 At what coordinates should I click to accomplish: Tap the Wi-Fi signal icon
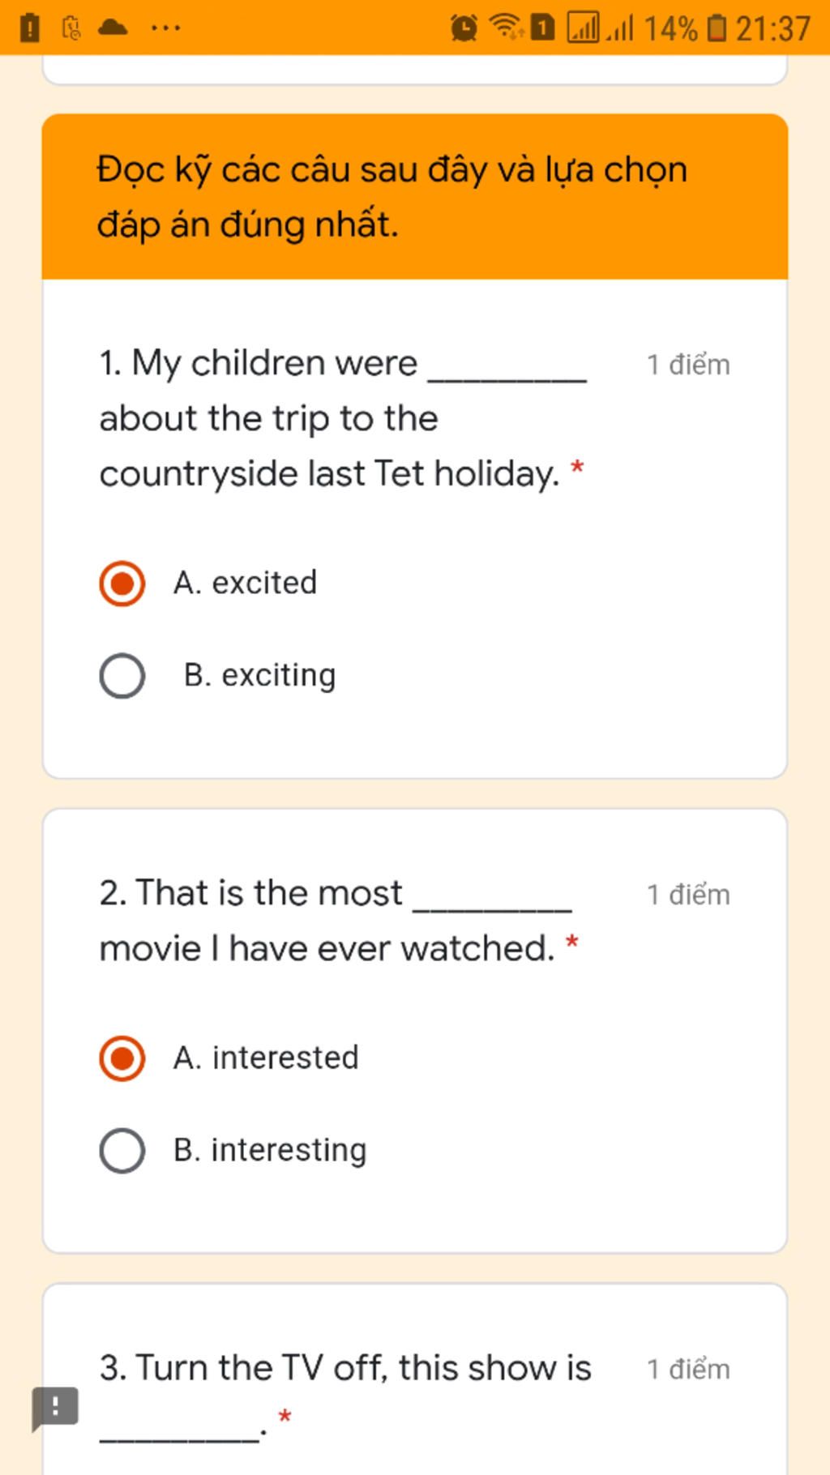[507, 28]
